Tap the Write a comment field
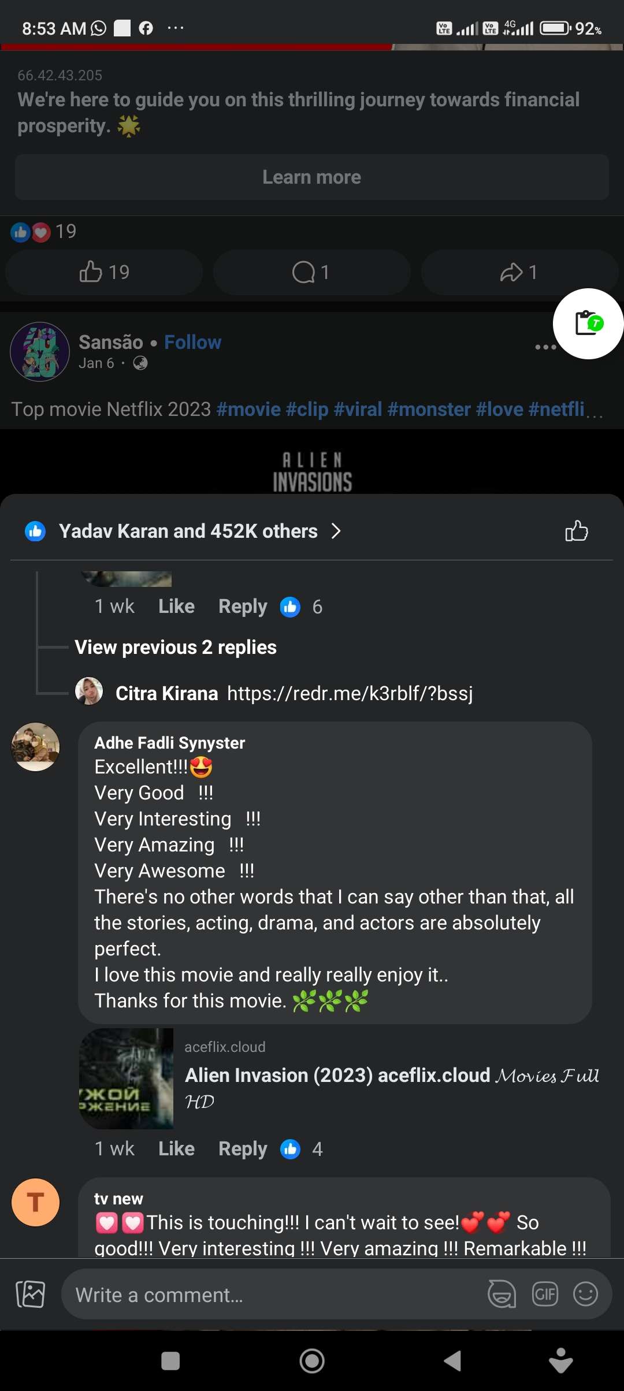Screen dimensions: 624x1391 pos(272,1295)
